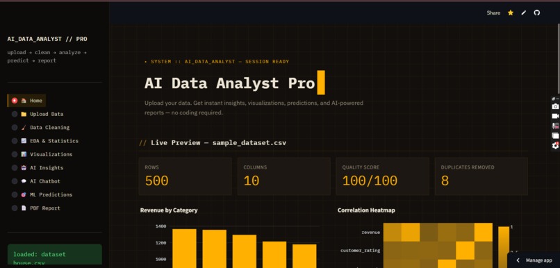
Task: Select the Data Cleaning radio button
Action: click(x=15, y=127)
